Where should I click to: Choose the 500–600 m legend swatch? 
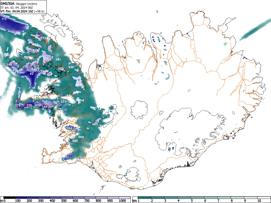click(67, 198)
